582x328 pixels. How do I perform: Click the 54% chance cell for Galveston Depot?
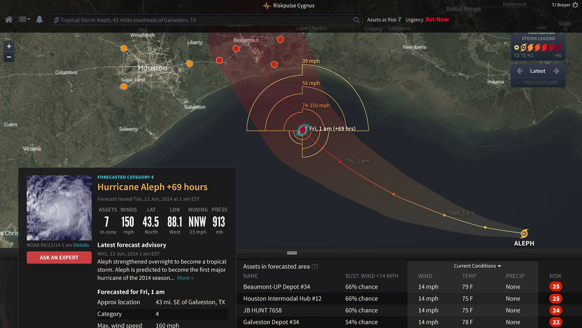pos(361,322)
